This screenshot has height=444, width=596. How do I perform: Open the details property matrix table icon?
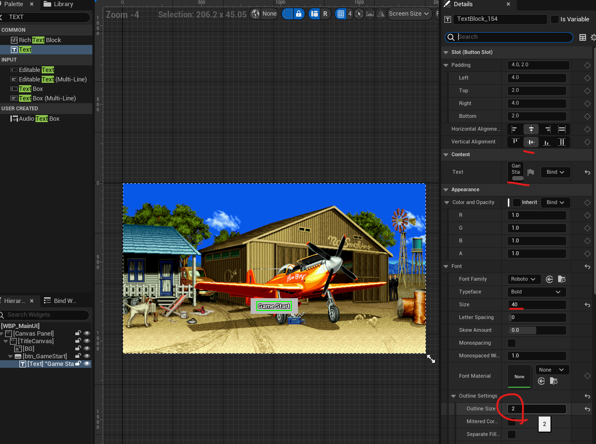tap(583, 37)
